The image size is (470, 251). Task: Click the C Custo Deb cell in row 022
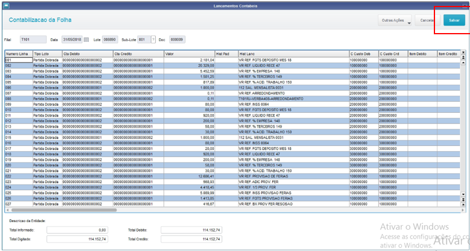[363, 177]
